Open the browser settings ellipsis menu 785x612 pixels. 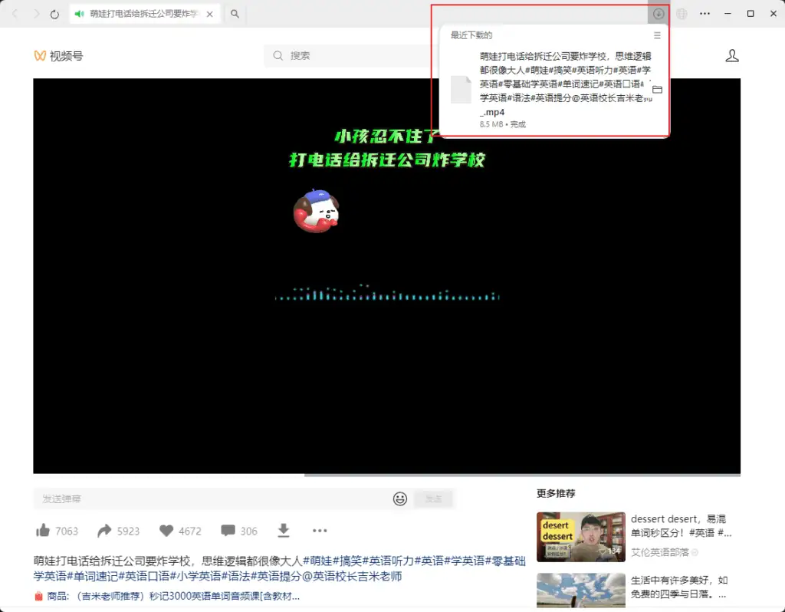click(706, 13)
